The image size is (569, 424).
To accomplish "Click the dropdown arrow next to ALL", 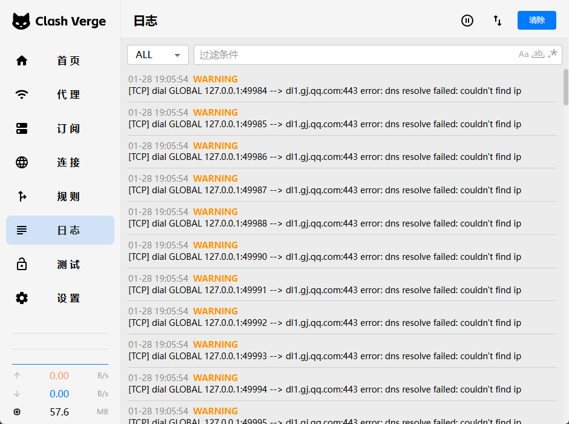I will click(177, 55).
